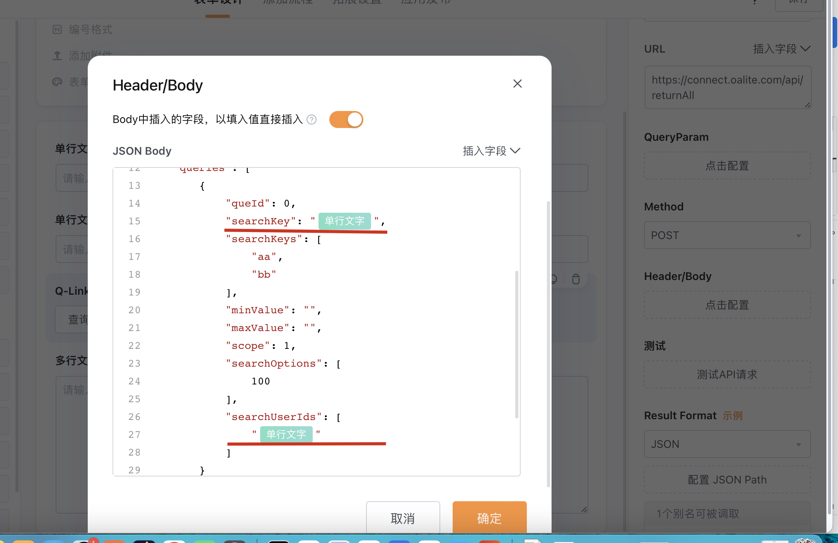
Task: Click the "searchUserIds" key in editor
Action: coord(274,417)
